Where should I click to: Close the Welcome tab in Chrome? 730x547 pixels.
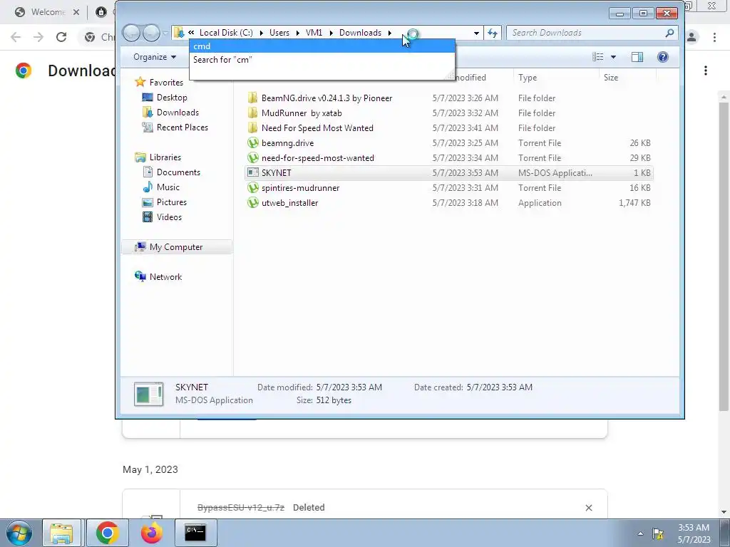[76, 12]
